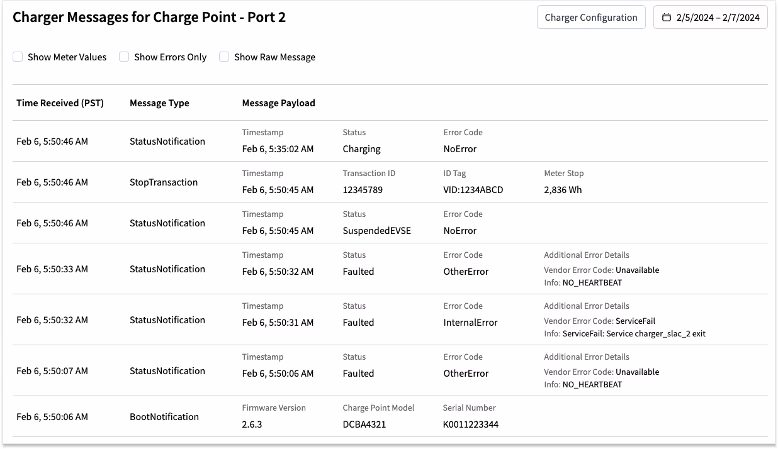Click the SuspendedEVSE status value
This screenshot has width=778, height=449.
(x=376, y=231)
